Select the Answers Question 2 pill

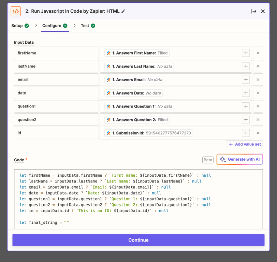point(137,120)
